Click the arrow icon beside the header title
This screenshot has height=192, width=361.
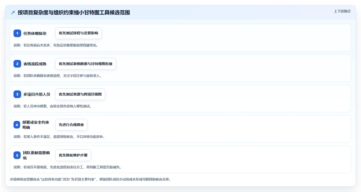[13, 12]
